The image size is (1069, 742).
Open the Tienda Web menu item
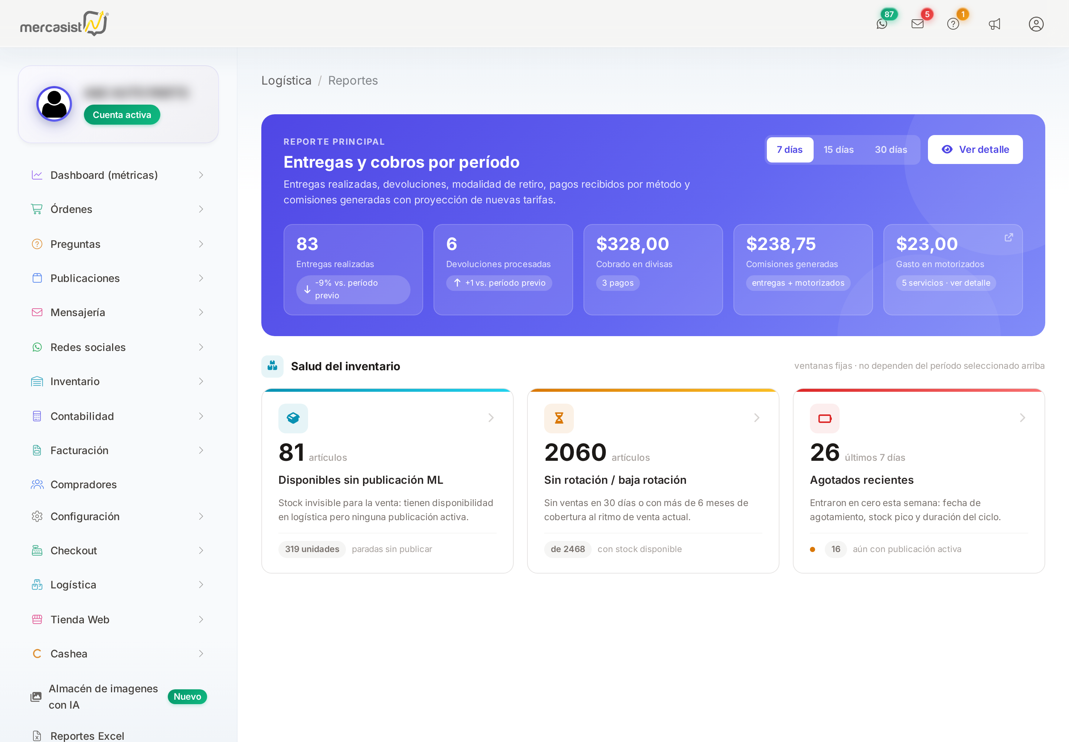[118, 619]
